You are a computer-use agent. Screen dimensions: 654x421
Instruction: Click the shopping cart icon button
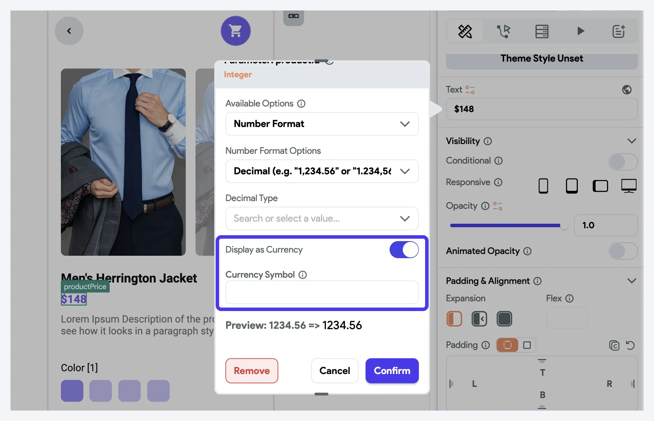pyautogui.click(x=236, y=31)
